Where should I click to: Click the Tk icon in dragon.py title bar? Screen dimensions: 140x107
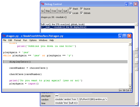click(x=4, y=36)
